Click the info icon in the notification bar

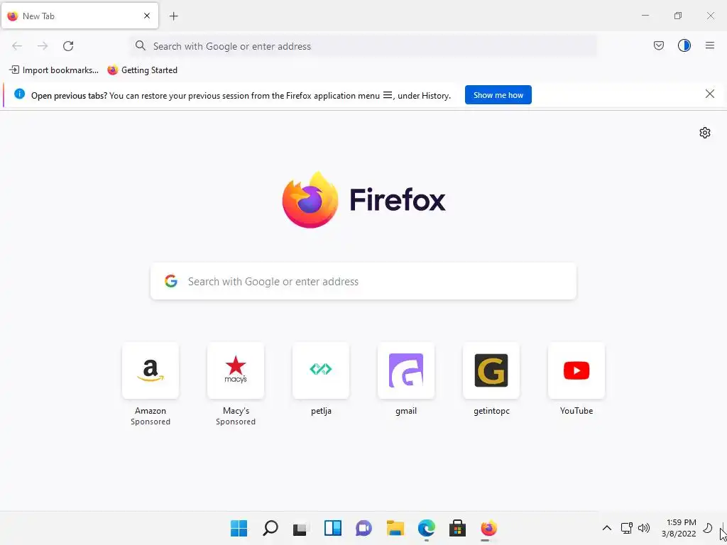click(19, 94)
